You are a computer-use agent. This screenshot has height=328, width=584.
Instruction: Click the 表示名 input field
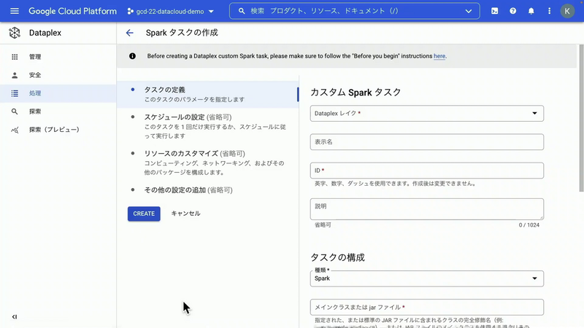tap(427, 142)
